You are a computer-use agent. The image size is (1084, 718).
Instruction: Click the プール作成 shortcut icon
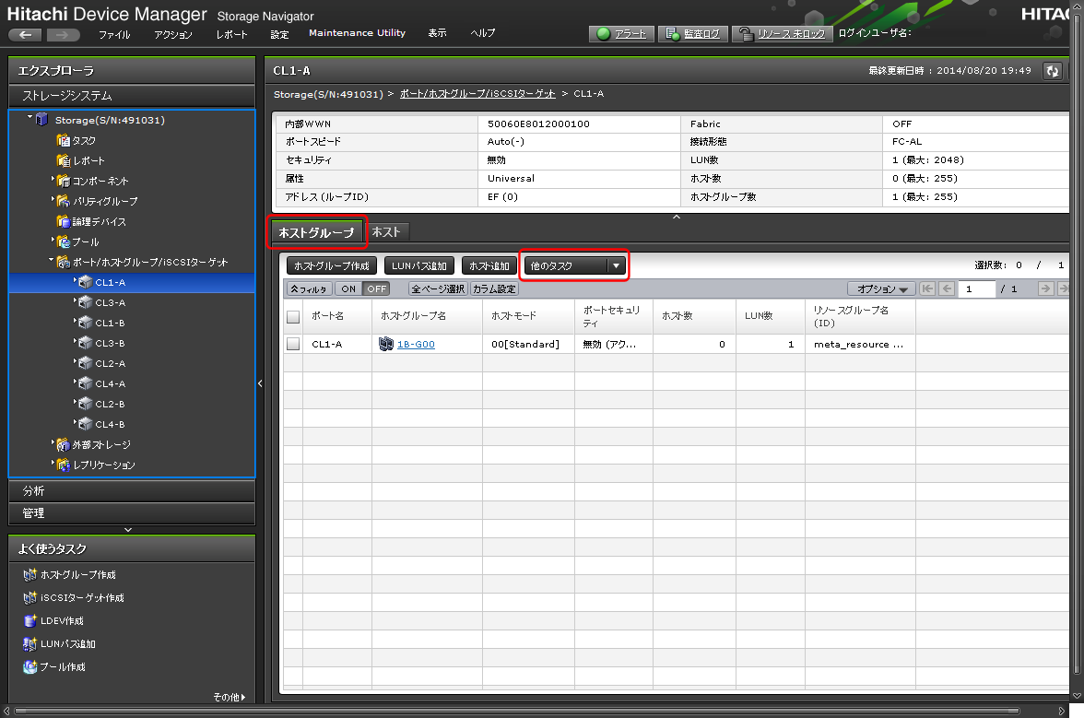pyautogui.click(x=30, y=667)
